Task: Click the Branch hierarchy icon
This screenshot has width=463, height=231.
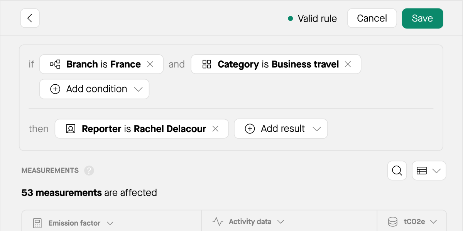Action: [55, 64]
